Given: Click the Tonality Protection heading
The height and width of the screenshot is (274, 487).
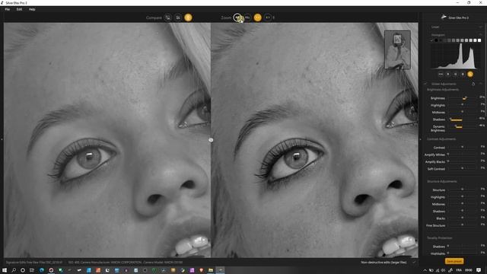Looking at the screenshot, I should click(440, 238).
